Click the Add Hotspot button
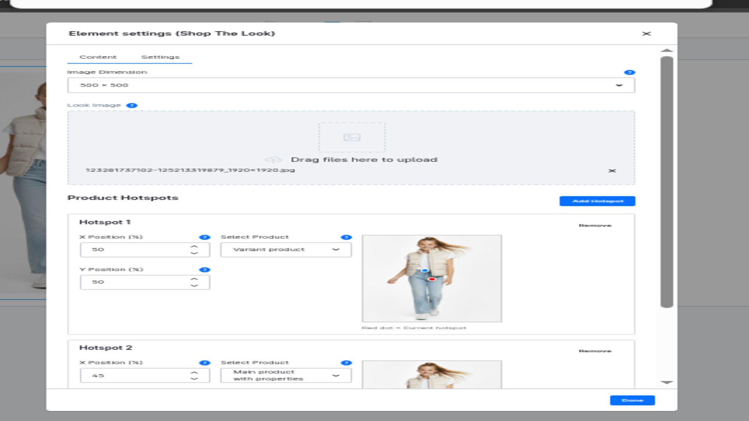This screenshot has height=421, width=749. click(x=597, y=201)
